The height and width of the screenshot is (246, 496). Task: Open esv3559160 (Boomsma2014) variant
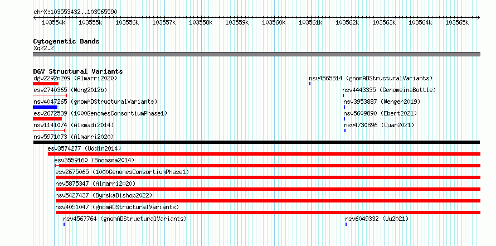pyautogui.click(x=94, y=160)
